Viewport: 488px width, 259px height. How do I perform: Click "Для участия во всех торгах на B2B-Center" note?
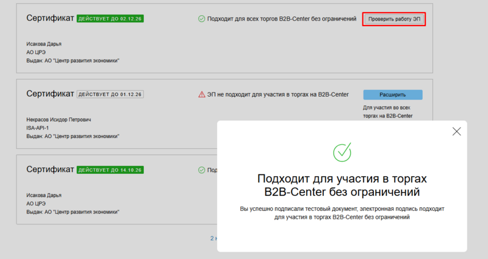pos(387,112)
